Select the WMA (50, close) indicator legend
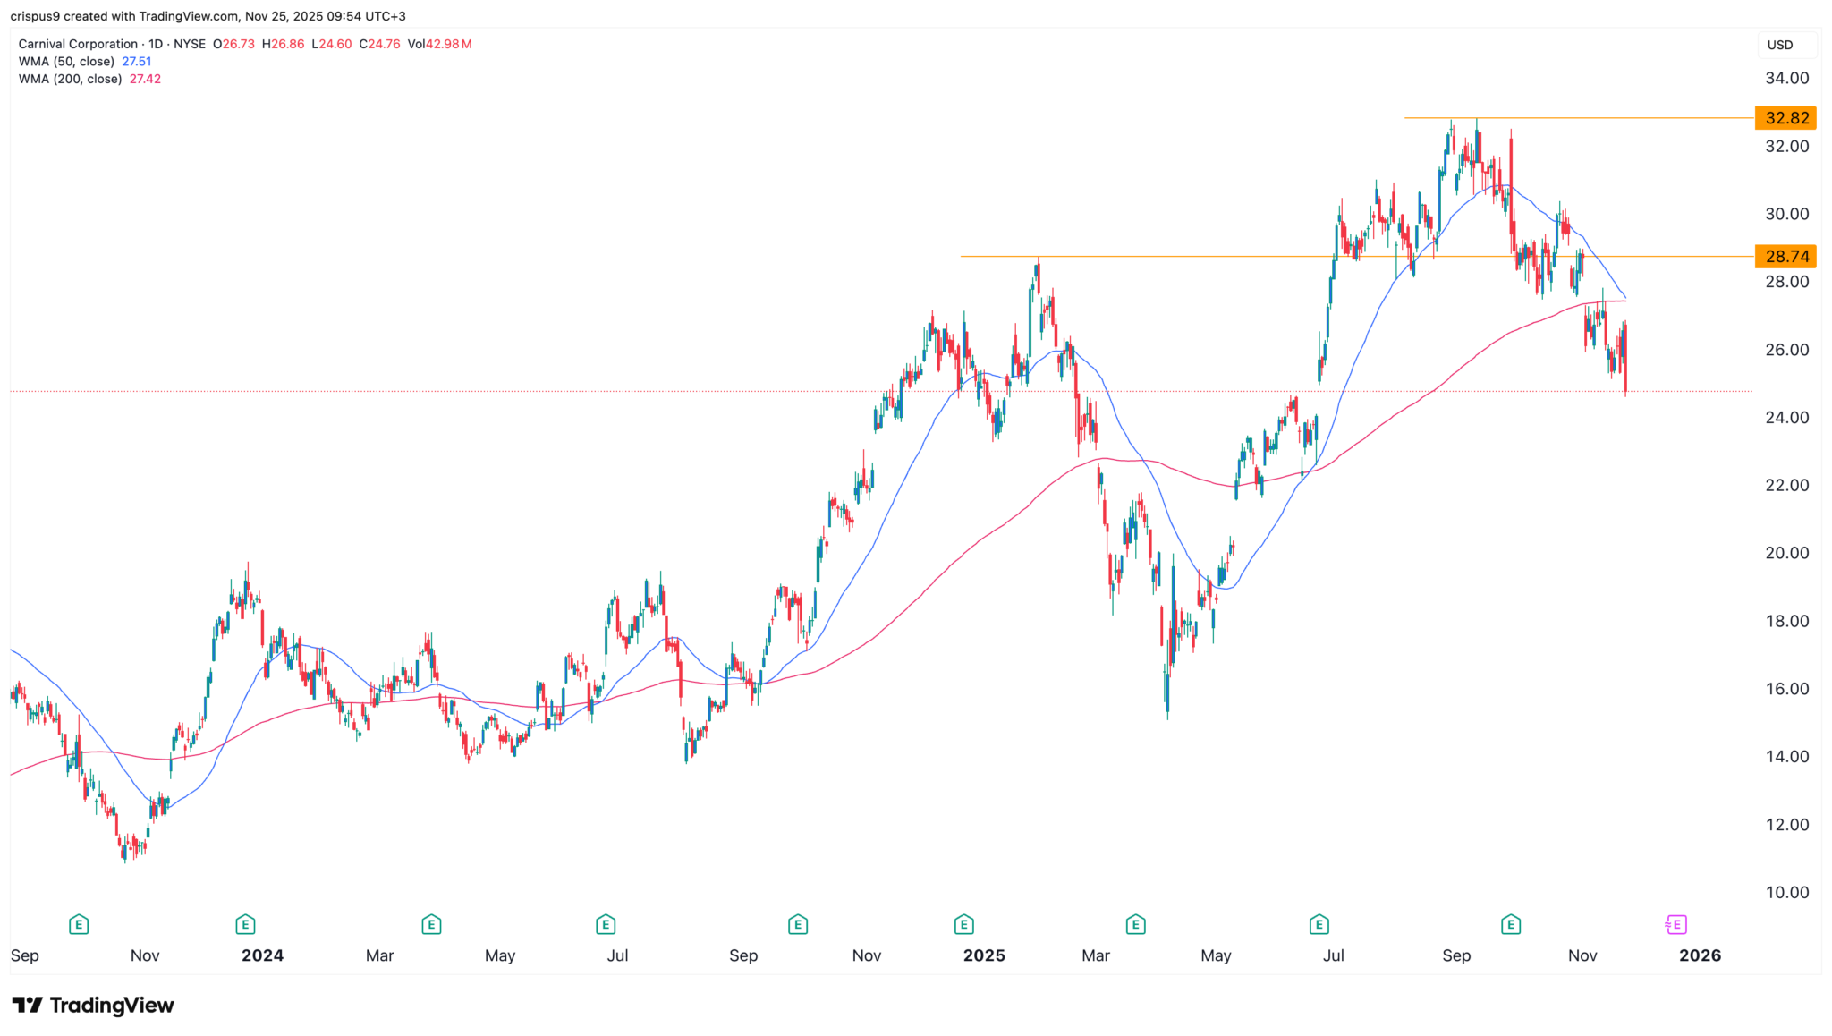Image resolution: width=1832 pixels, height=1036 pixels. coord(66,62)
